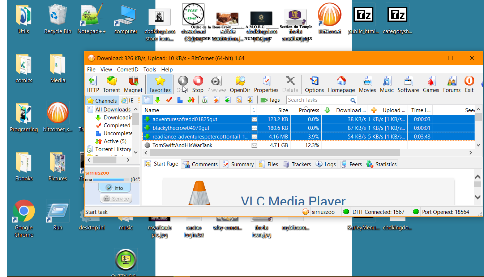The image size is (484, 277).
Task: Click the RSS feed icon in filter bar
Action: 239,100
